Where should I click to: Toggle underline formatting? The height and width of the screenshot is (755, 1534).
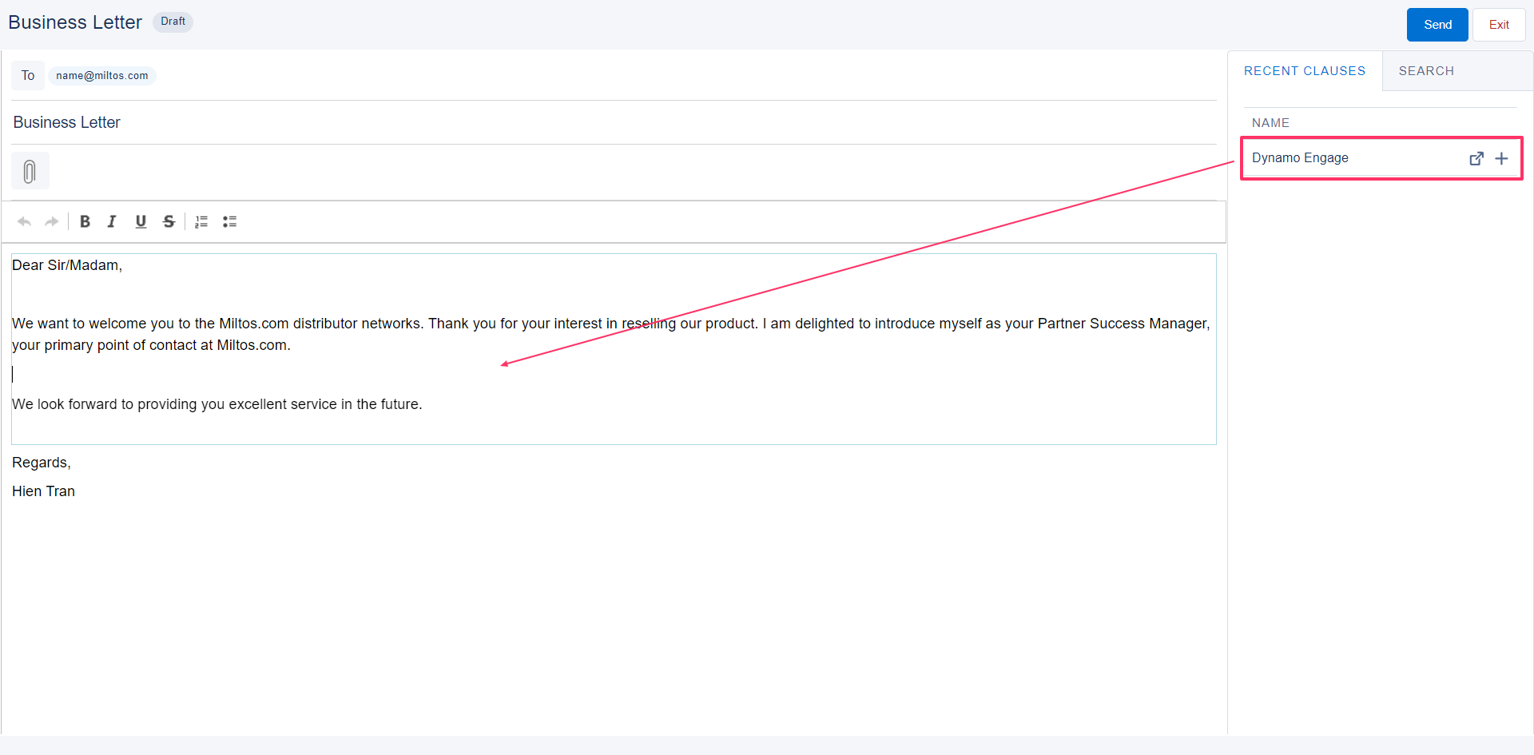pos(141,221)
